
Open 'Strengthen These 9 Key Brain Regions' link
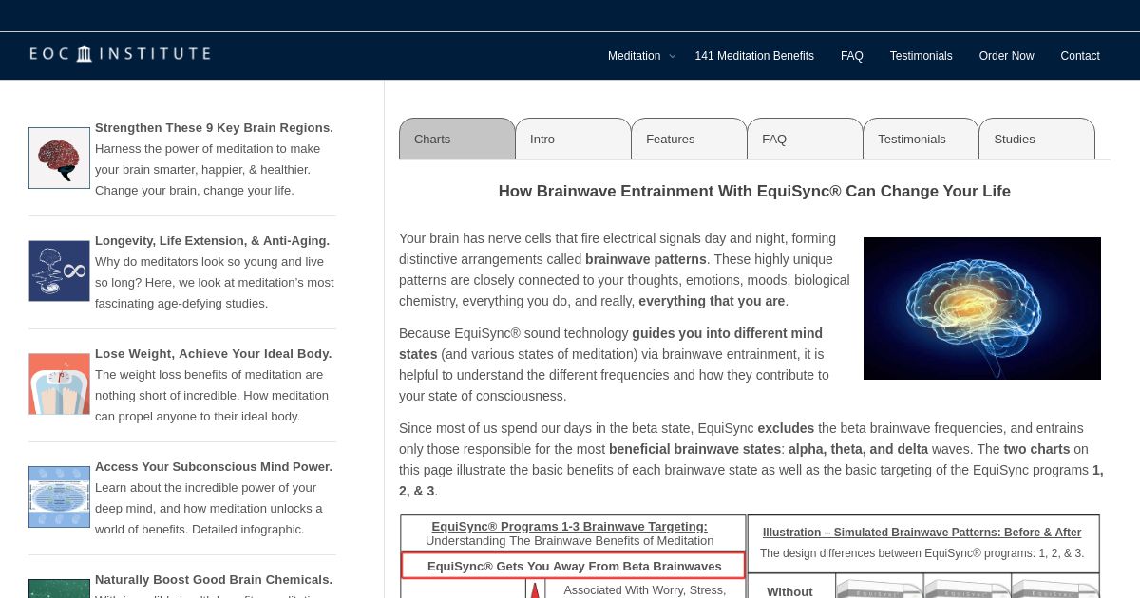tap(214, 127)
